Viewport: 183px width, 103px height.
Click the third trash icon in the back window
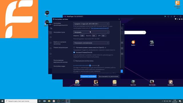point(122,54)
